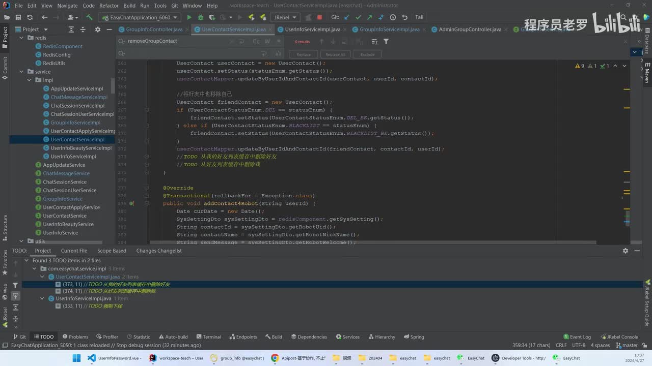Viewport: 652px width, 366px height.
Task: Switch to GroupInfoController.java editor tab
Action: pyautogui.click(x=154, y=29)
